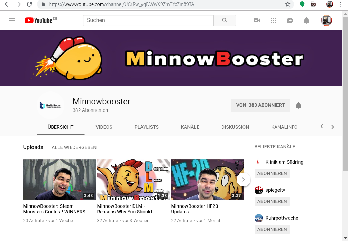Click the Ruhrpottwache channel icon

point(258,218)
